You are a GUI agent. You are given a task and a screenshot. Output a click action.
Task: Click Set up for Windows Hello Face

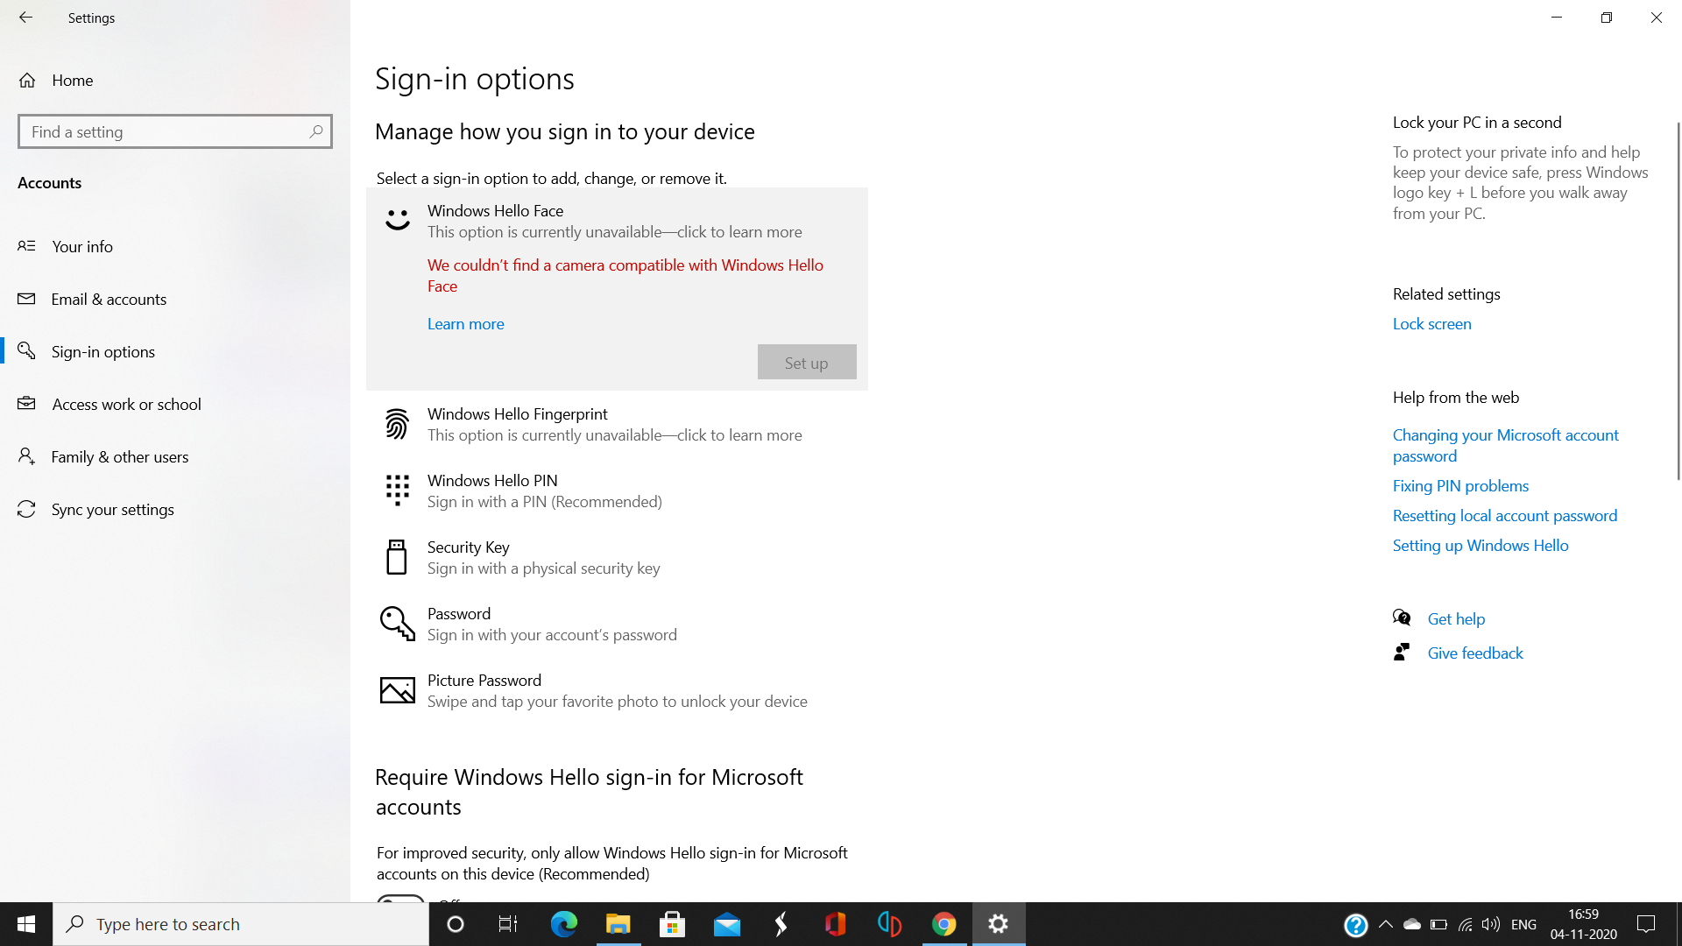pyautogui.click(x=806, y=362)
